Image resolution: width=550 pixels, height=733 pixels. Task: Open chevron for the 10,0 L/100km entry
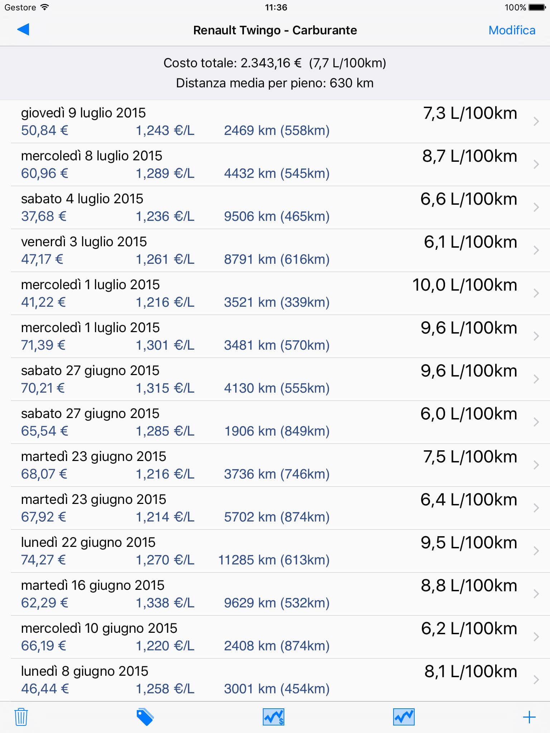pyautogui.click(x=536, y=293)
